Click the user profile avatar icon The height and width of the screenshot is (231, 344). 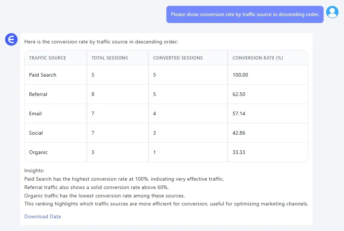pyautogui.click(x=332, y=12)
